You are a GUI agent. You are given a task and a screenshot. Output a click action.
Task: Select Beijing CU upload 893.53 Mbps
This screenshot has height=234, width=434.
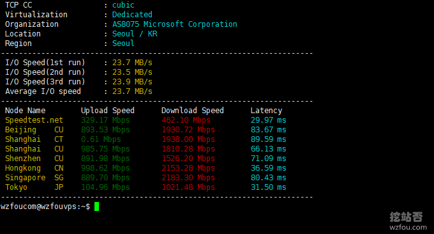click(105, 130)
